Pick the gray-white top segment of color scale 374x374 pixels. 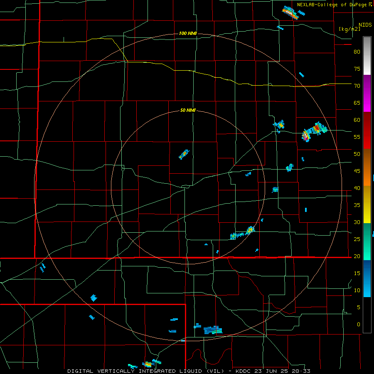367,56
